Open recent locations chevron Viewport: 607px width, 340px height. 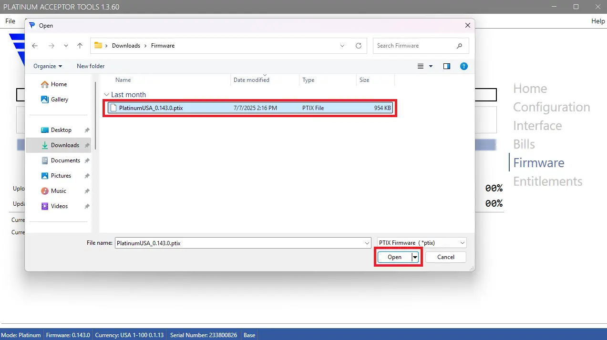(x=66, y=46)
